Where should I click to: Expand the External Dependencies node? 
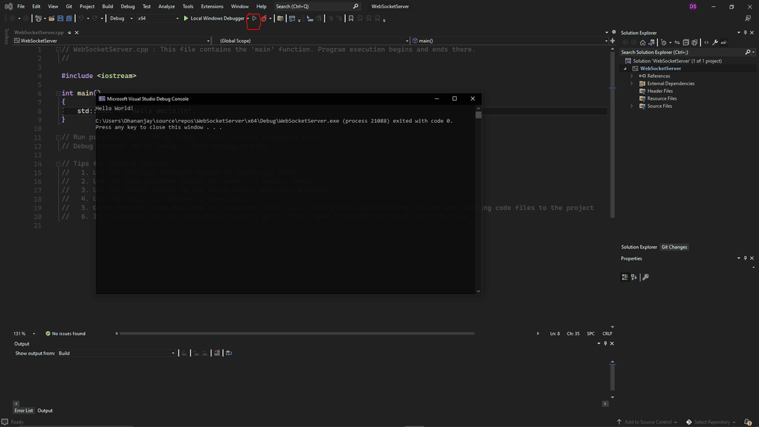pos(632,84)
